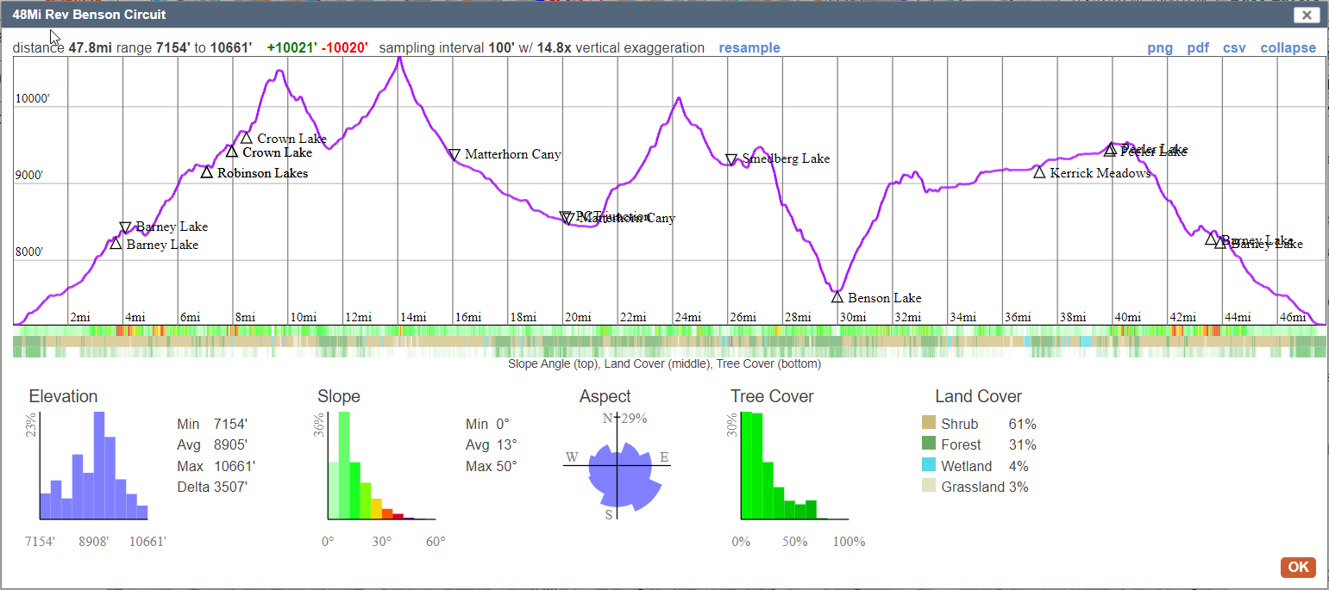This screenshot has width=1329, height=590.
Task: Click the Tree Cover histogram chart
Action: [x=795, y=466]
